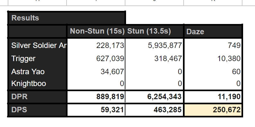This screenshot has height=127, width=255.
Task: Select the DPS stun value 463,285
Action: [x=154, y=110]
